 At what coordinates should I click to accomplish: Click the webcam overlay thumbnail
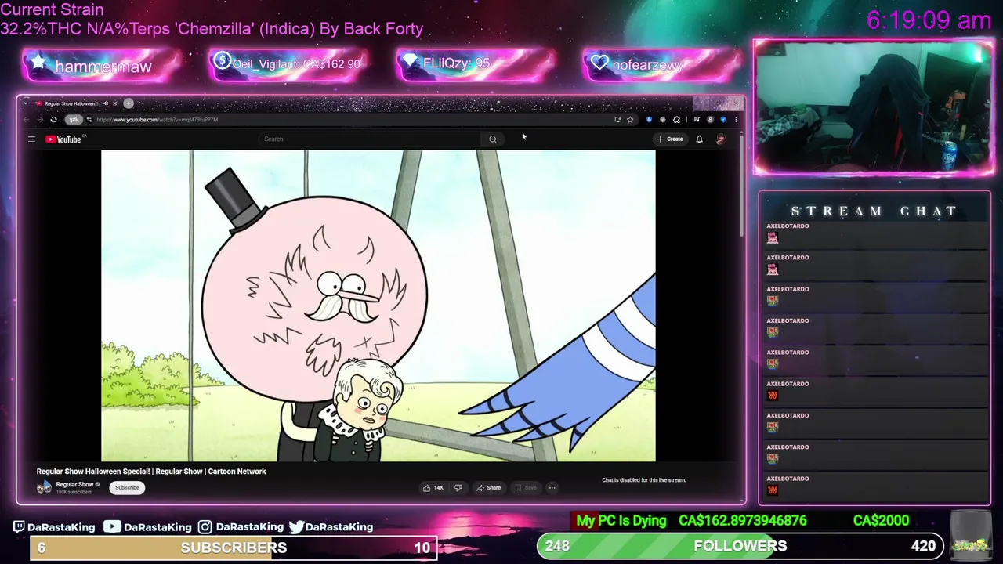873,107
